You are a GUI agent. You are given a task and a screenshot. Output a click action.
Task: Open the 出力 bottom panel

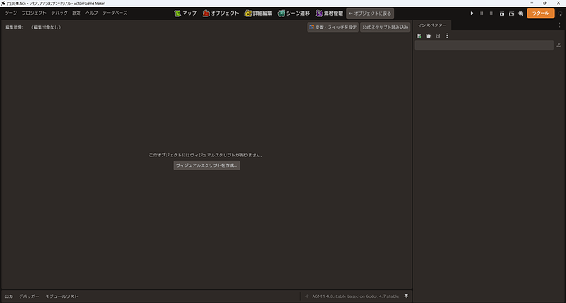tap(9, 296)
